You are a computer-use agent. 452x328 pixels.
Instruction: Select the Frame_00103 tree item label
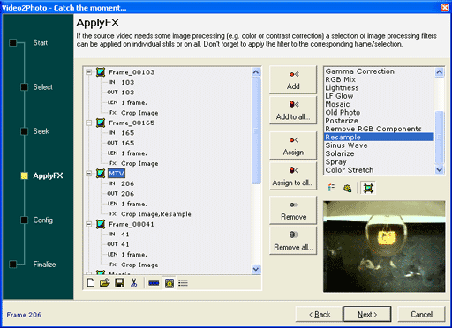(x=132, y=72)
